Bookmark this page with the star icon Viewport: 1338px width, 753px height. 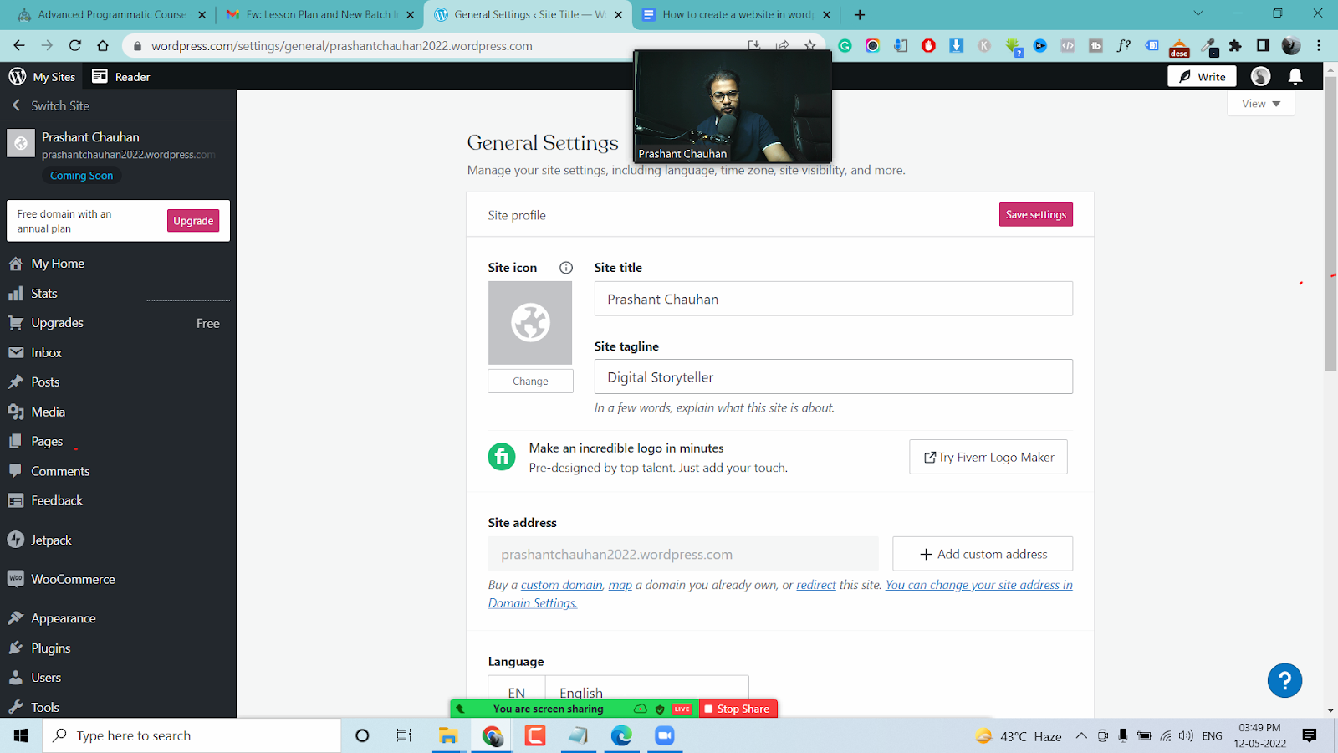[x=809, y=46]
